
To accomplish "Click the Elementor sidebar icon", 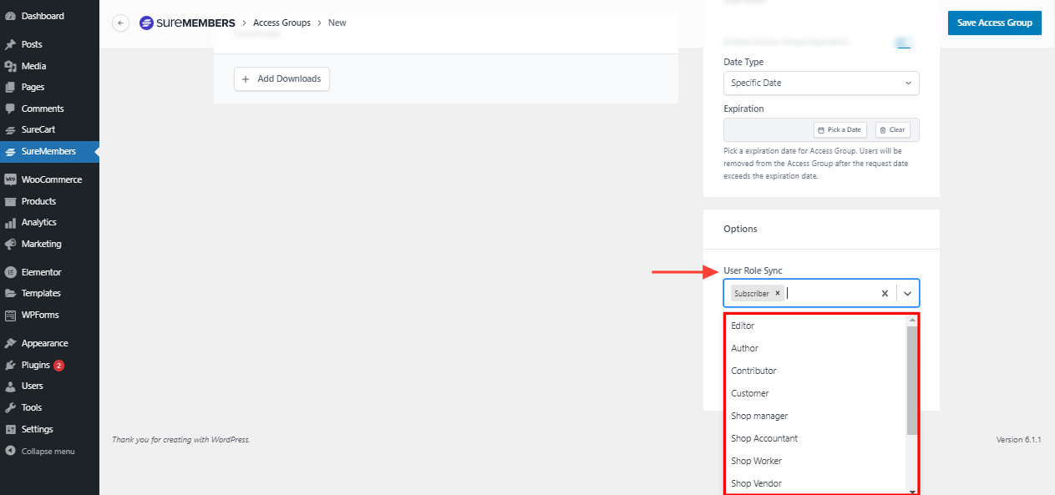I will pyautogui.click(x=10, y=272).
